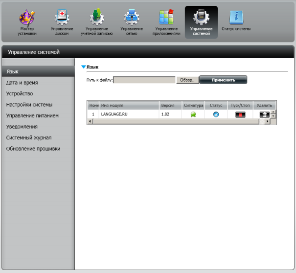Viewport: 296px width, 273px height.
Task: Click the Применить button
Action: [223, 80]
